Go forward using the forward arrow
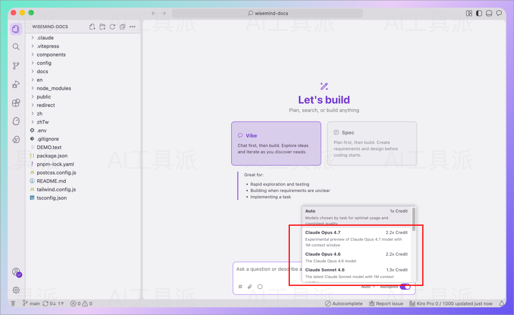514x315 pixels. click(x=164, y=13)
